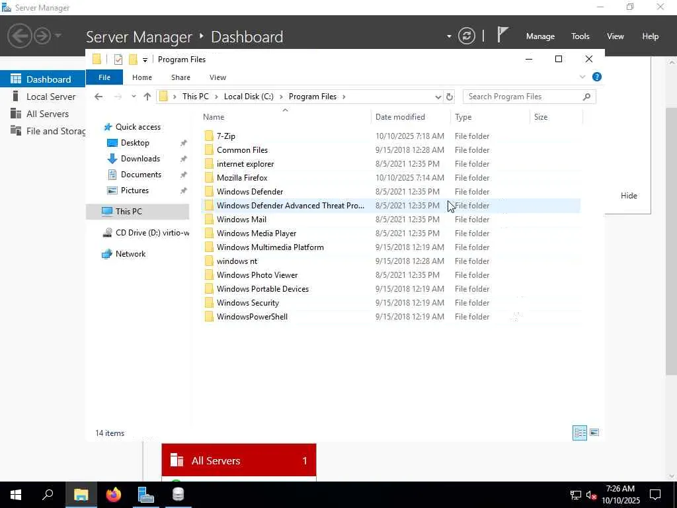Open the Home ribbon tab
Viewport: 677px width, 508px height.
[x=142, y=77]
